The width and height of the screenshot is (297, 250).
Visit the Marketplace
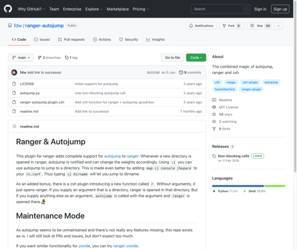click(x=118, y=9)
